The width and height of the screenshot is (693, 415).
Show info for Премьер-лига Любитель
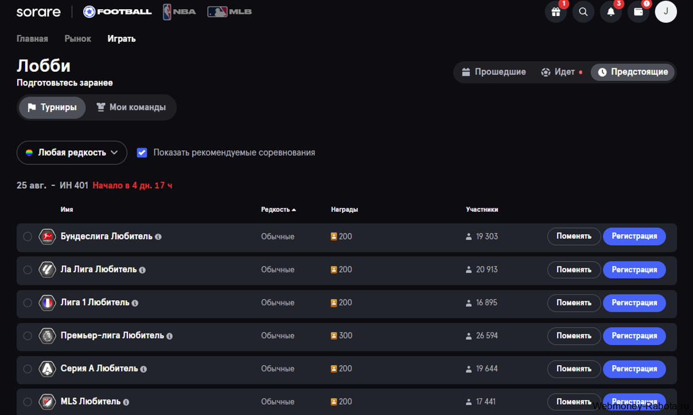point(170,336)
